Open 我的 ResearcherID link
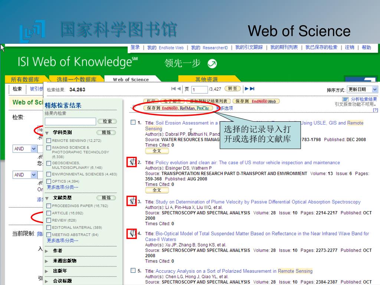380x285 pixels. 209,47
